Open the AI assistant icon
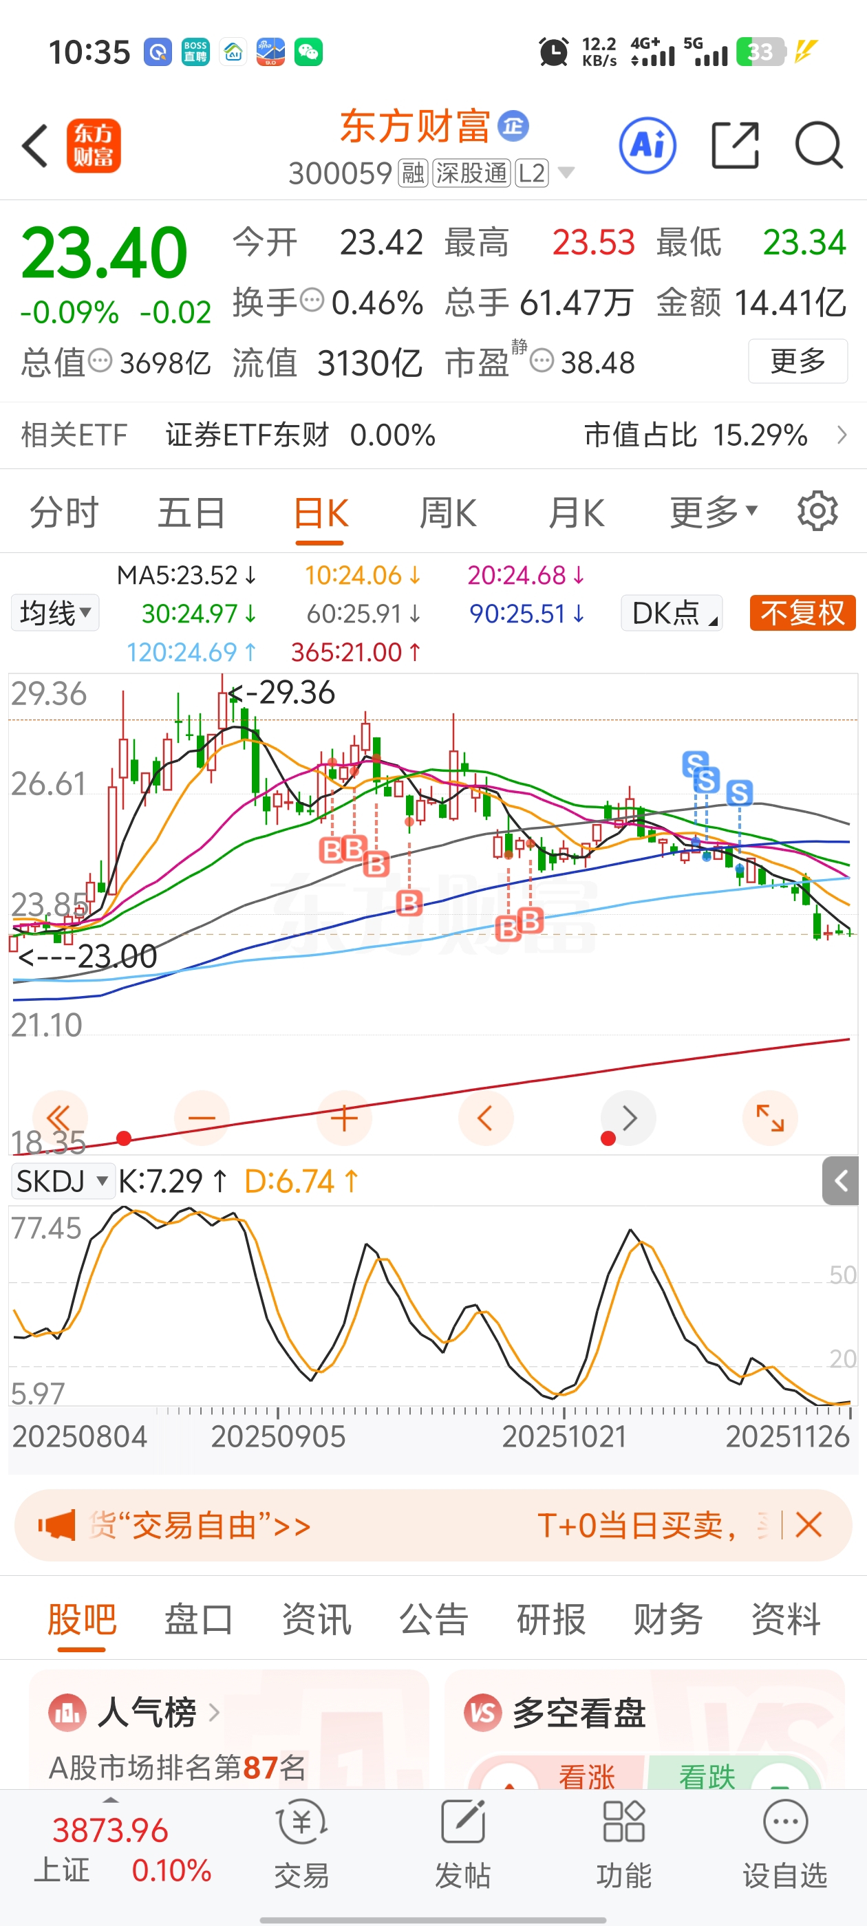867x1926 pixels. (647, 146)
